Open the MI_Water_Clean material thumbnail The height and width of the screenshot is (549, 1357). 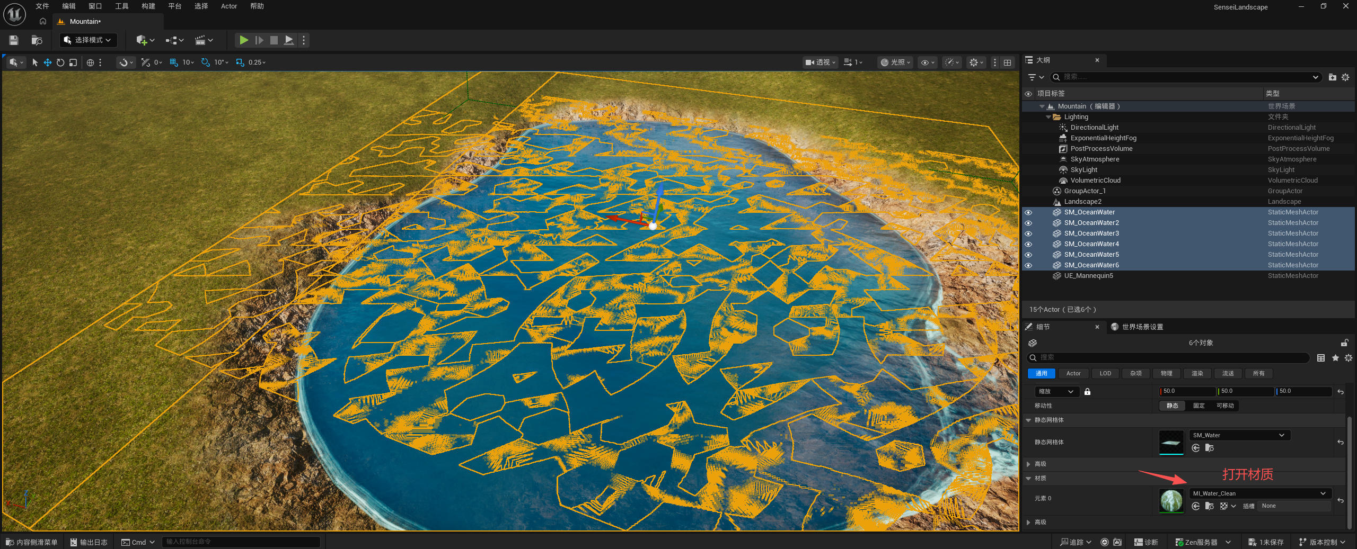coord(1171,500)
